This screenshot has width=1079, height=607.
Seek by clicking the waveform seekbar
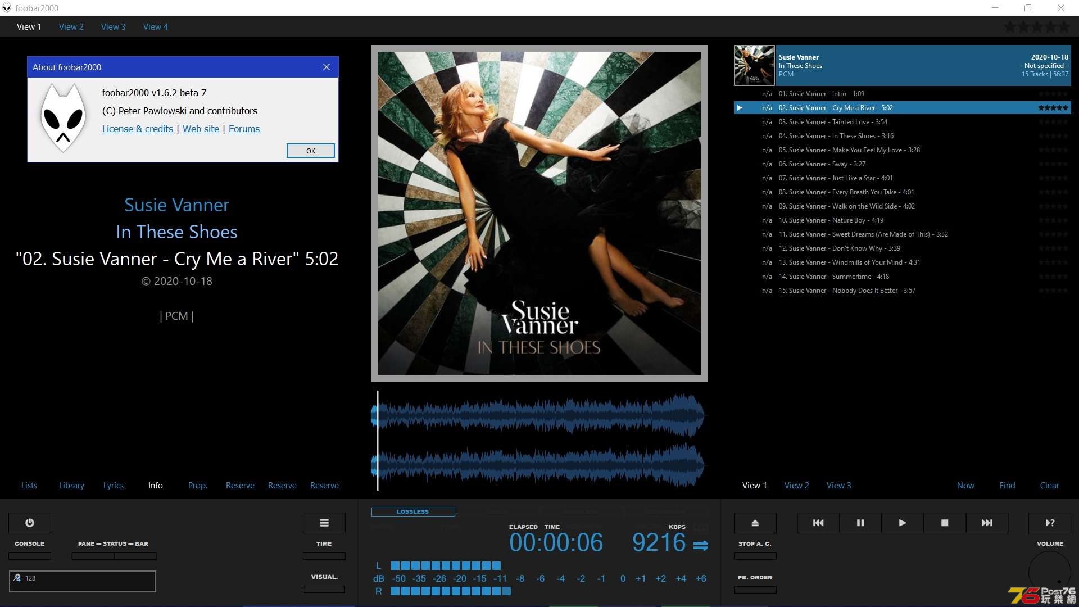click(x=538, y=441)
